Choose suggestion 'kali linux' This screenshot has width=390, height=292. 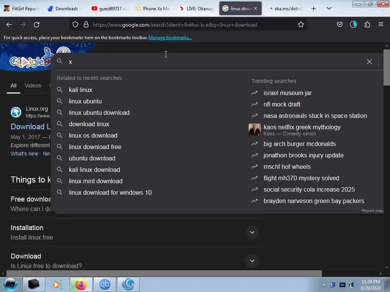[x=81, y=90]
